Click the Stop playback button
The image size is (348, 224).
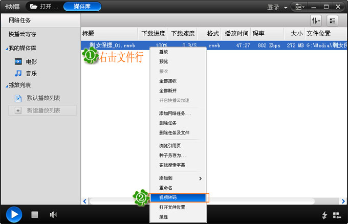tap(34, 214)
